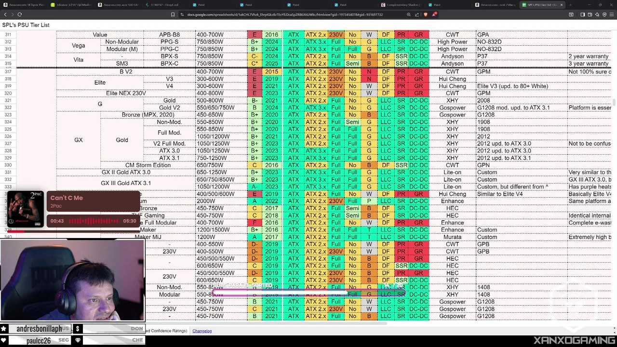The width and height of the screenshot is (617, 347).
Task: Select the 'BPX-S' model cell
Action: pos(170,56)
